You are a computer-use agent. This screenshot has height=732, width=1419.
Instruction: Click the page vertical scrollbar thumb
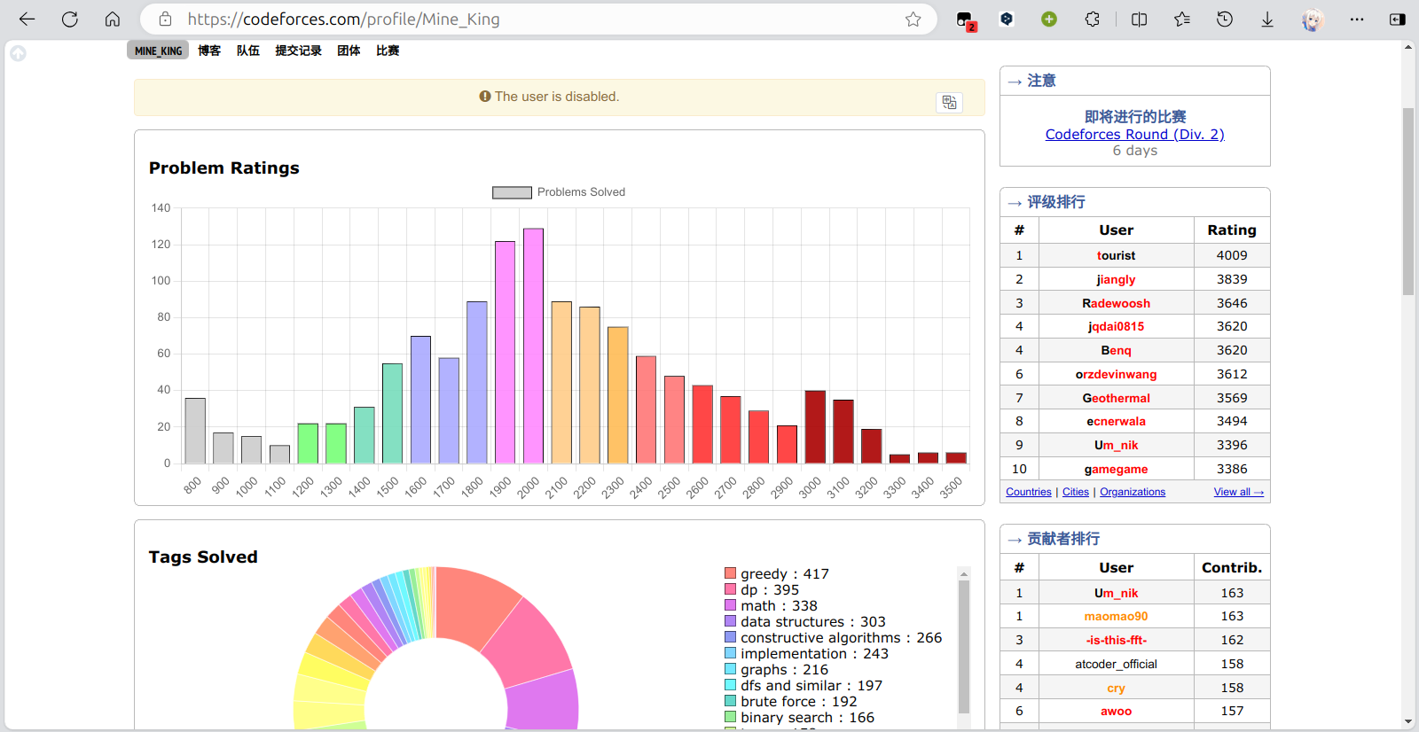pos(1408,201)
